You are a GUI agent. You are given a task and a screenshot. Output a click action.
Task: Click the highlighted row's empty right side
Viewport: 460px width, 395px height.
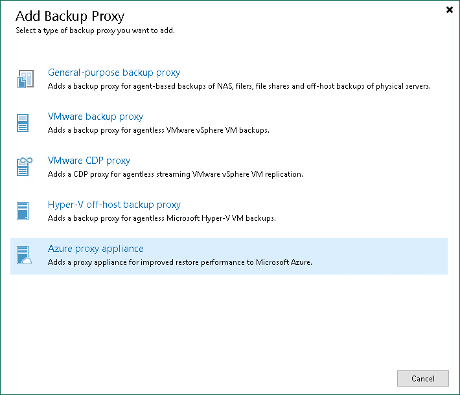[389, 256]
